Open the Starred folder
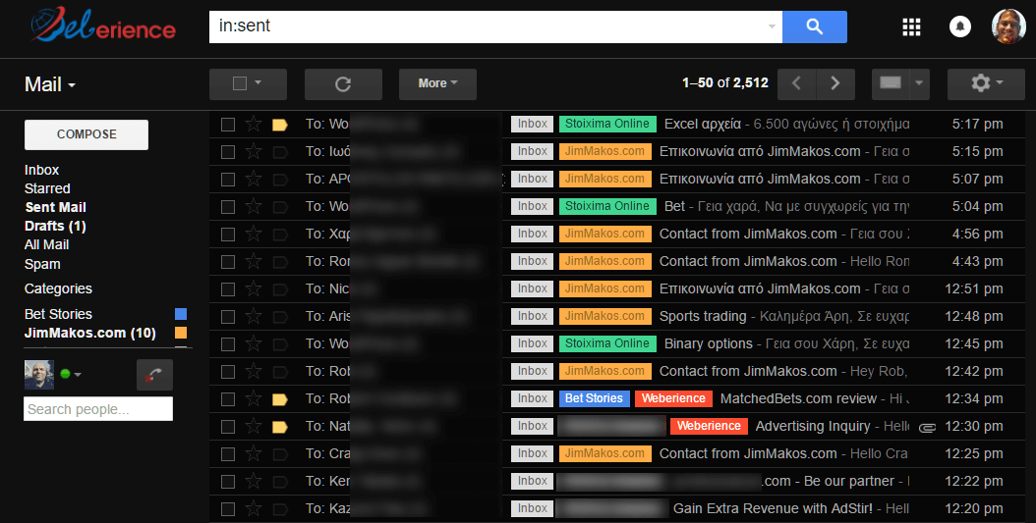The height and width of the screenshot is (523, 1036). 47,188
